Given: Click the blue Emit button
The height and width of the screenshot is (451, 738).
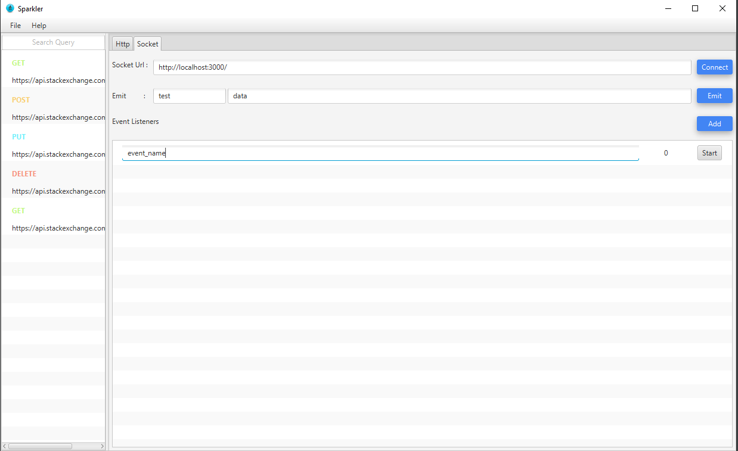Looking at the screenshot, I should [715, 96].
